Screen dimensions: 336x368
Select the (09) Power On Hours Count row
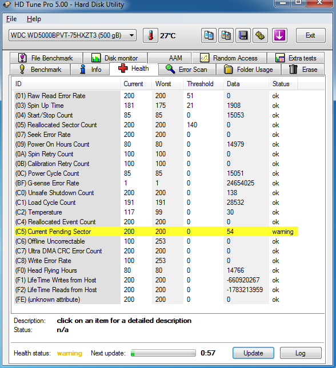click(x=156, y=144)
